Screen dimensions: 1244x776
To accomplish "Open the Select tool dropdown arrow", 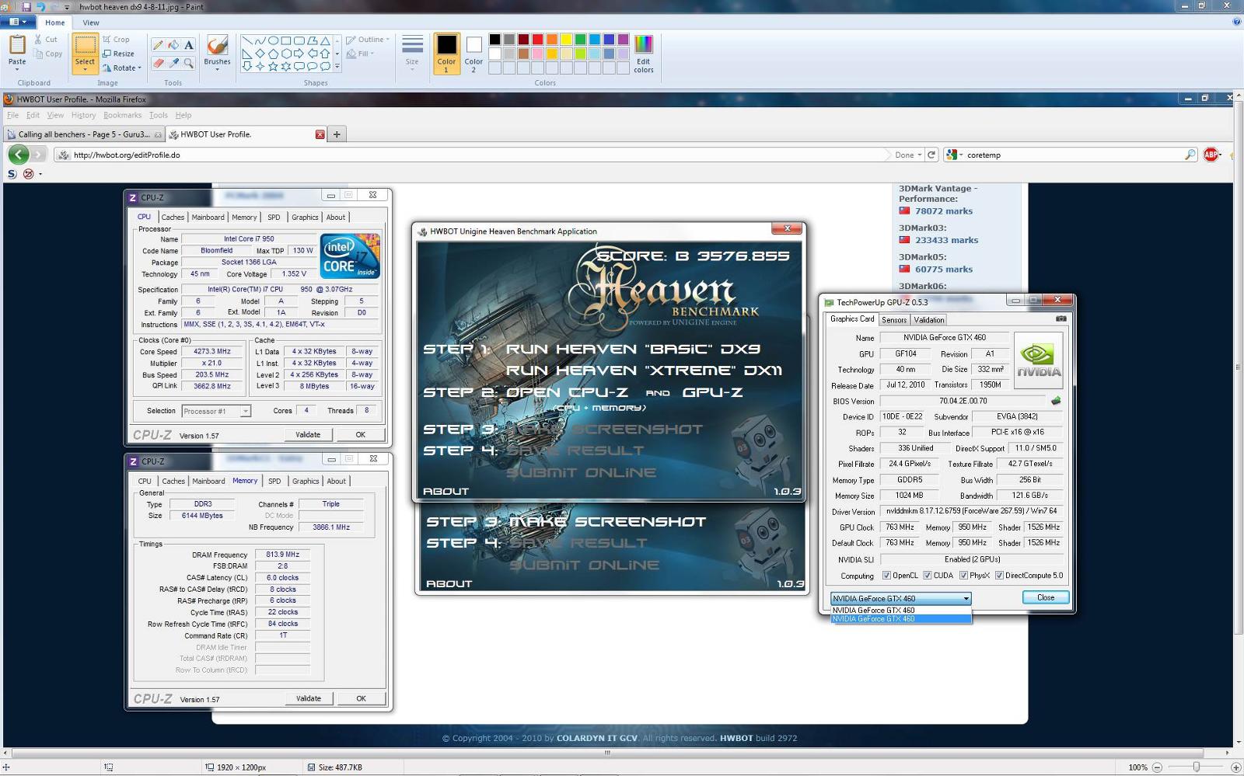I will pos(85,69).
